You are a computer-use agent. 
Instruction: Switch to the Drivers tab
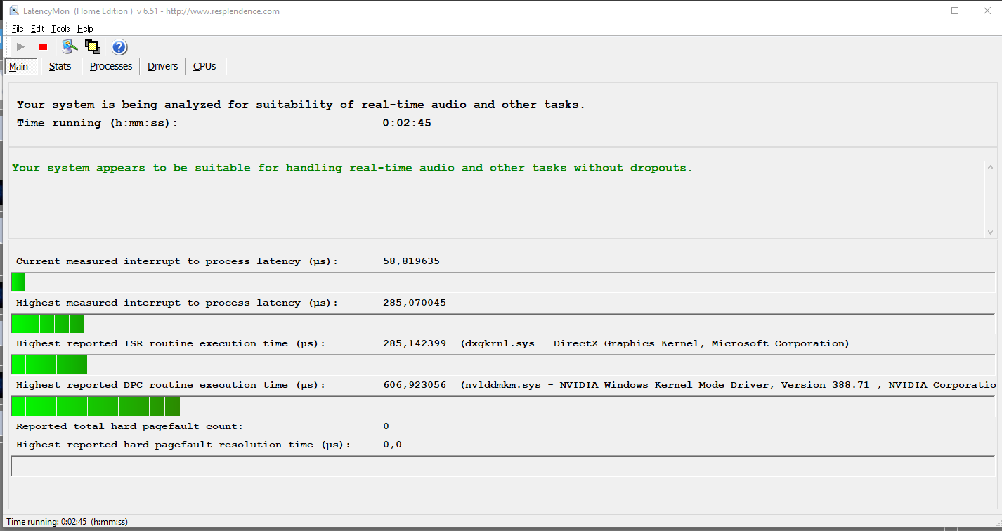coord(162,66)
